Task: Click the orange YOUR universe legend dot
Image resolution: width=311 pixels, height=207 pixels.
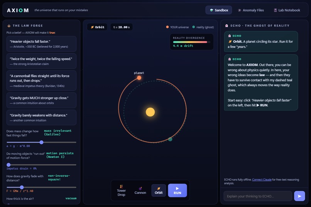Action: click(x=167, y=27)
